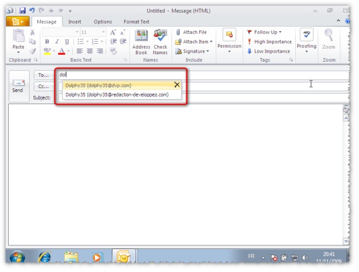Toggle Italic formatting
The image size is (359, 272).
click(x=57, y=42)
